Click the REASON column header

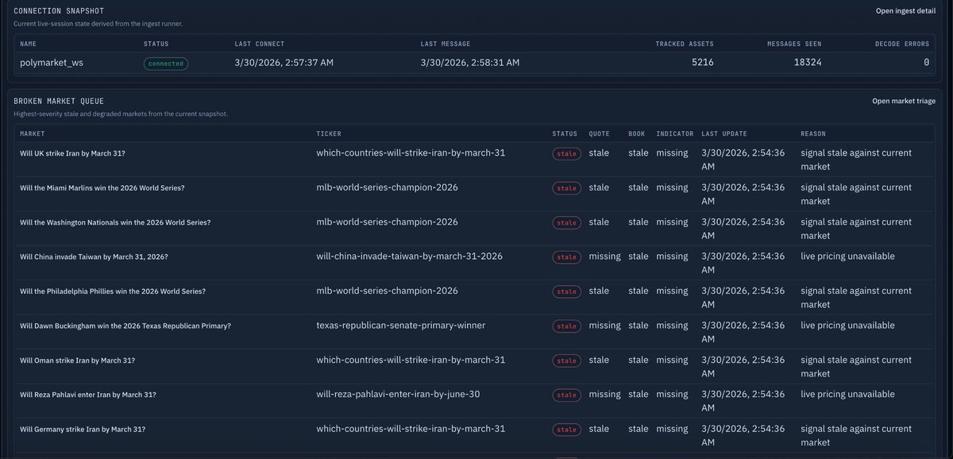pyautogui.click(x=813, y=133)
